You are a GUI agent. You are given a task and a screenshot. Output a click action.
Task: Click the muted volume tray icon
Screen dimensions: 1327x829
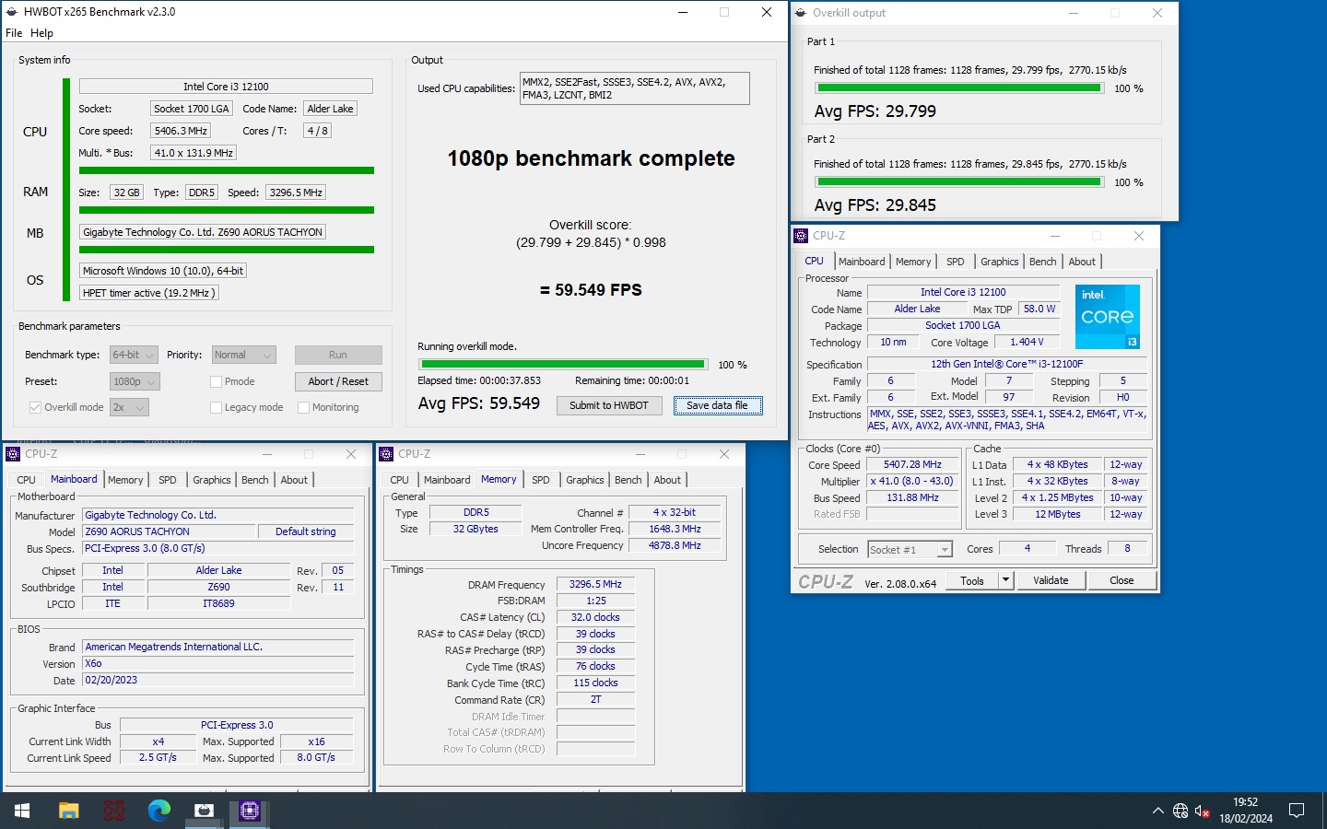[1202, 811]
